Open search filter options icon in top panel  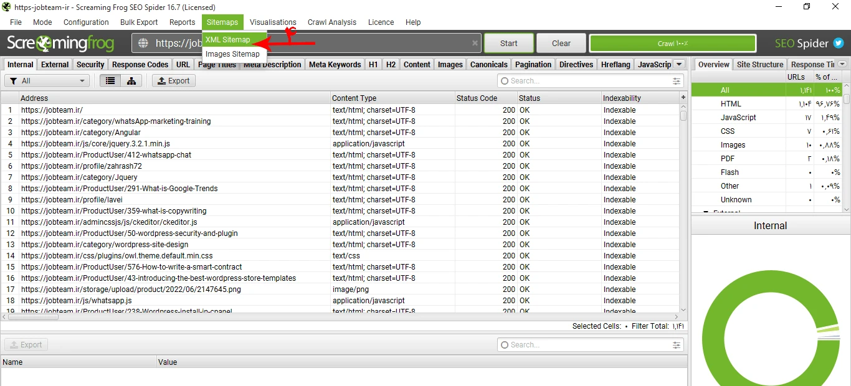click(677, 81)
